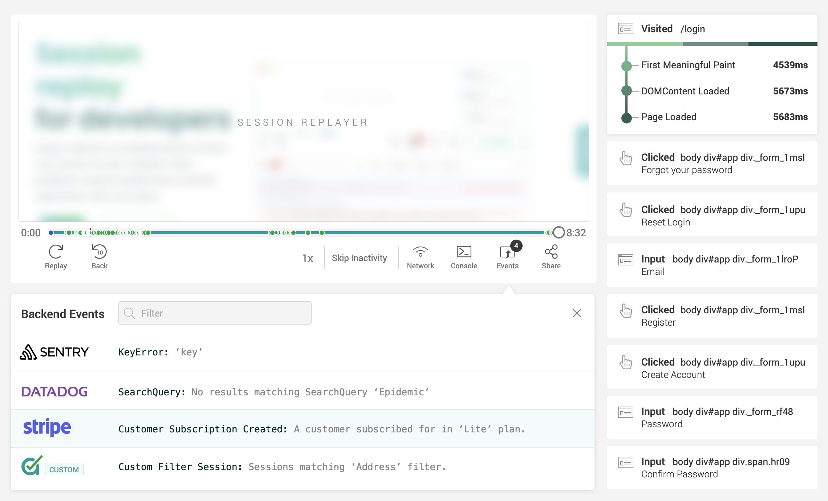Focus the Backend Events filter field

pyautogui.click(x=215, y=313)
